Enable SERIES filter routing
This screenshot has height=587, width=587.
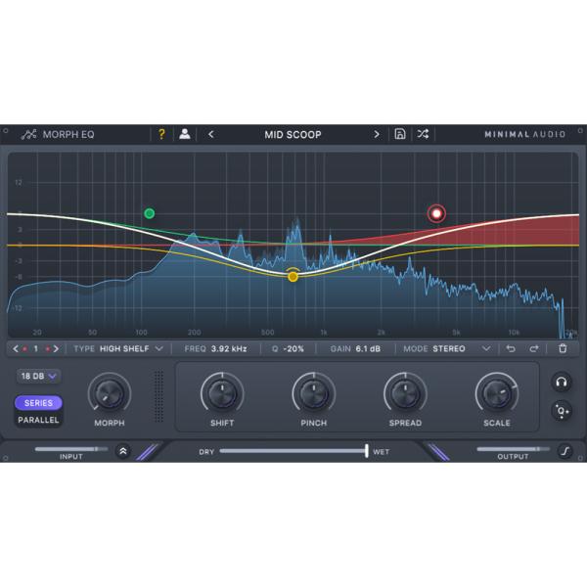tap(38, 403)
